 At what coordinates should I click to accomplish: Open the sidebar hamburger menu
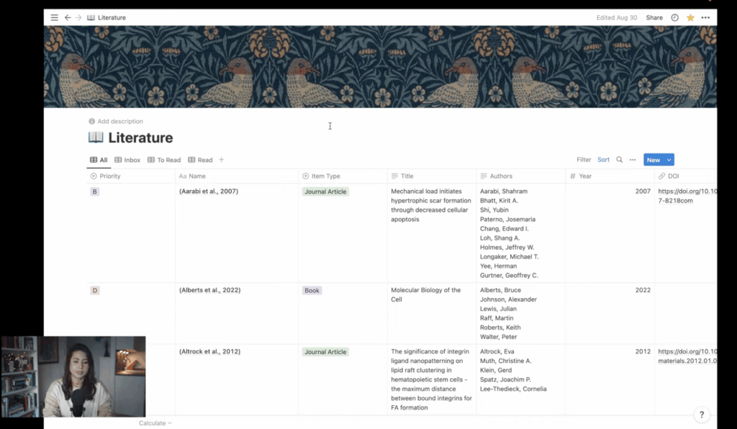tap(54, 17)
